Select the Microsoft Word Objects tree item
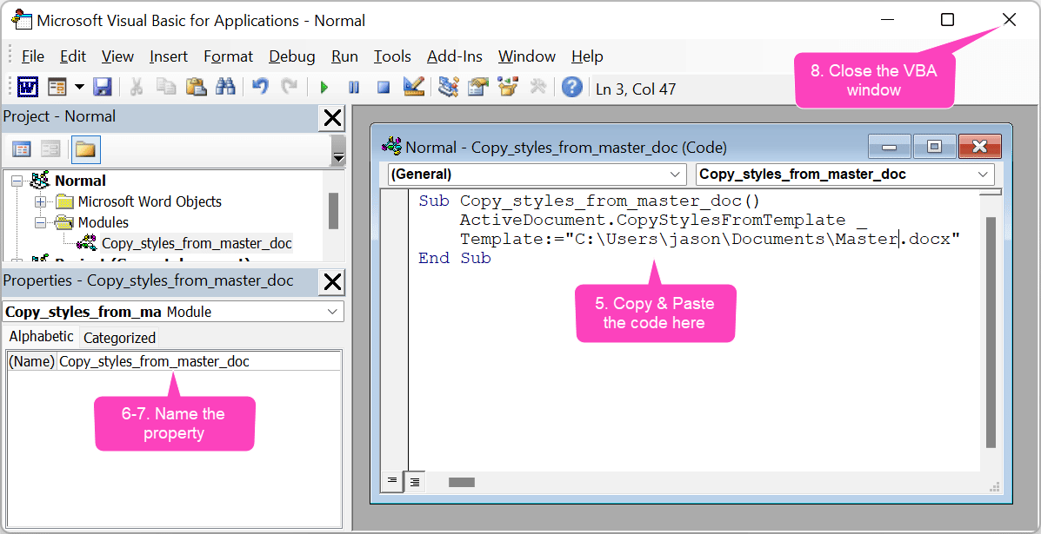Screen dimensions: 1041x534 coord(150,201)
